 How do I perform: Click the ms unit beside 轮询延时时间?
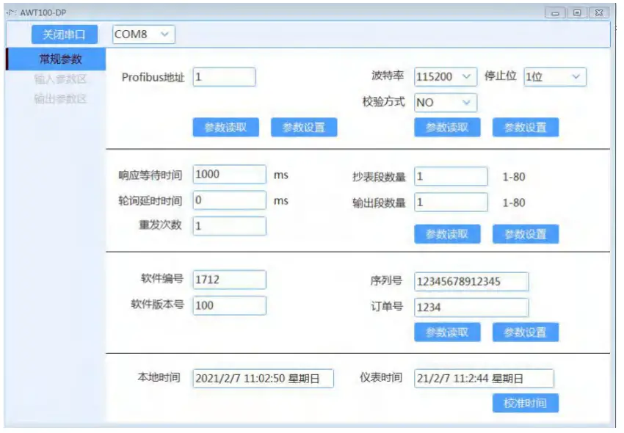pos(281,201)
